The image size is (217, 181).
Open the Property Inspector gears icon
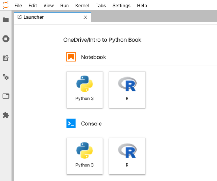coord(6,77)
